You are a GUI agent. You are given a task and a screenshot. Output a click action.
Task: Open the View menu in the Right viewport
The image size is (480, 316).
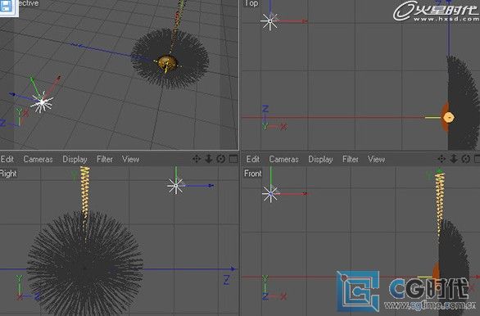click(x=131, y=159)
